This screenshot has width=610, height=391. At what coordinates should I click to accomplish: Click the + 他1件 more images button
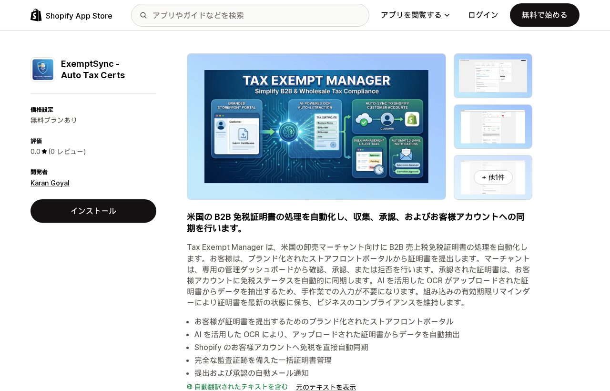pos(493,177)
